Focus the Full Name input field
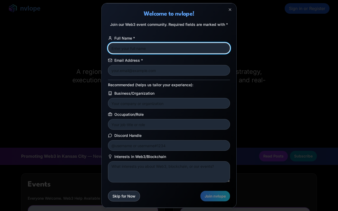Screen dimensions: 338x211 169,48
